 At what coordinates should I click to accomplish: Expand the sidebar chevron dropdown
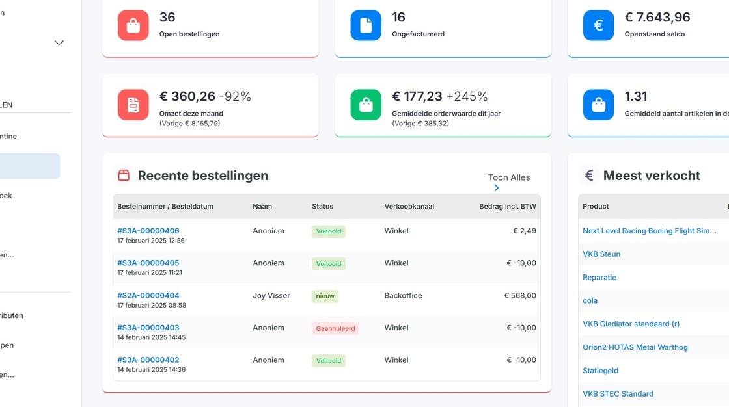[x=59, y=43]
